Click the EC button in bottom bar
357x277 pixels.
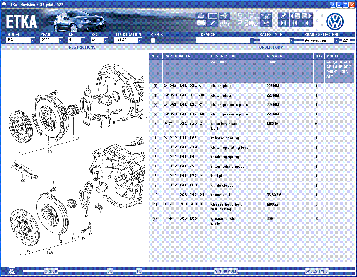110,271
